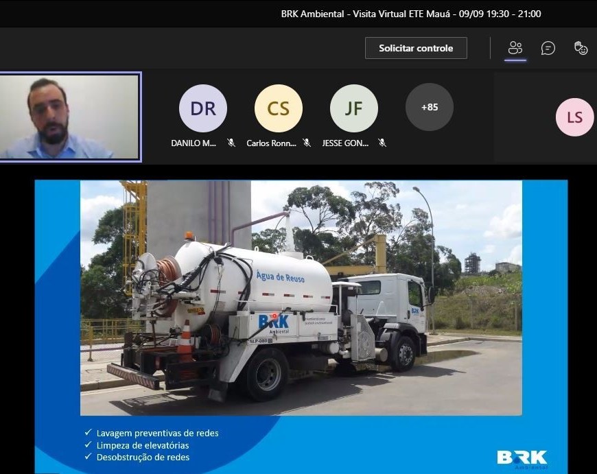Screen dimensions: 597x474
Task: Select the DR participant avatar
Action: 202,108
